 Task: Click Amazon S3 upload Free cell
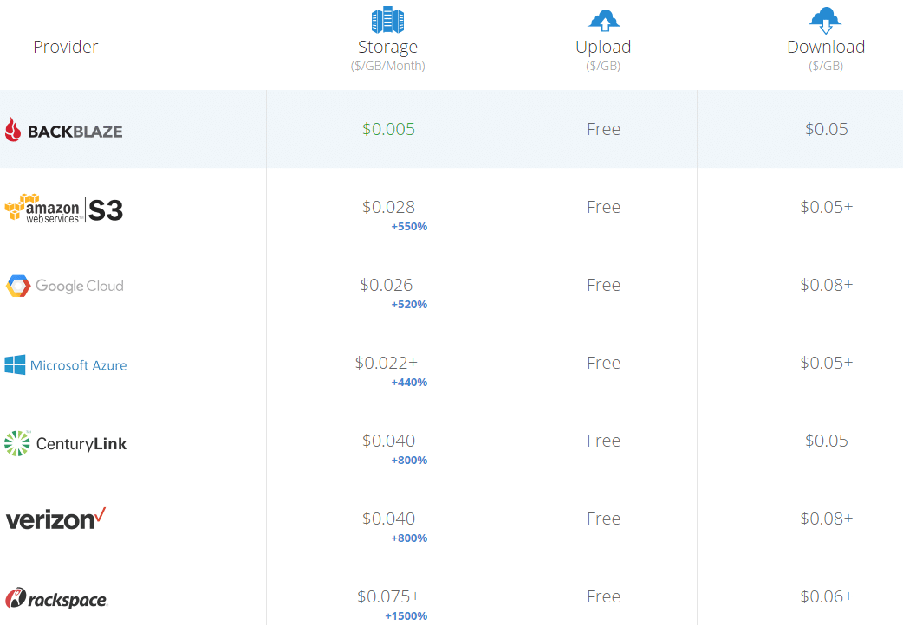603,207
